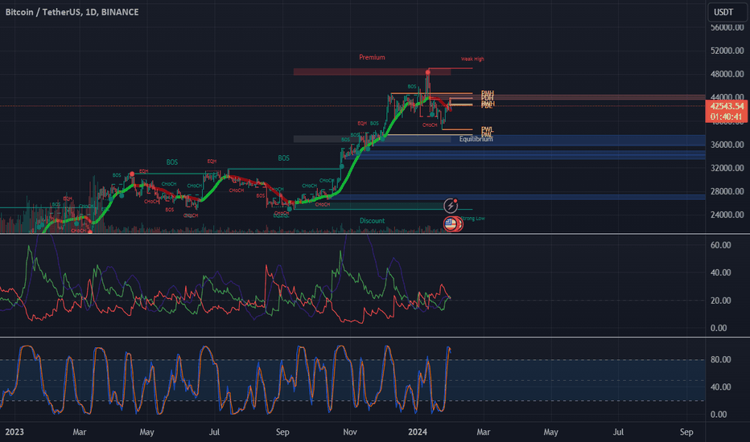Click the large BOS label near Sep
The height and width of the screenshot is (442, 750).
tap(283, 158)
